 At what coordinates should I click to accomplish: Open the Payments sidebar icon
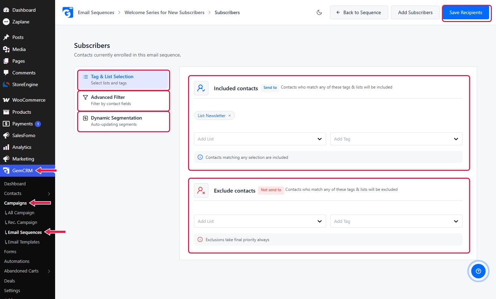(6, 124)
